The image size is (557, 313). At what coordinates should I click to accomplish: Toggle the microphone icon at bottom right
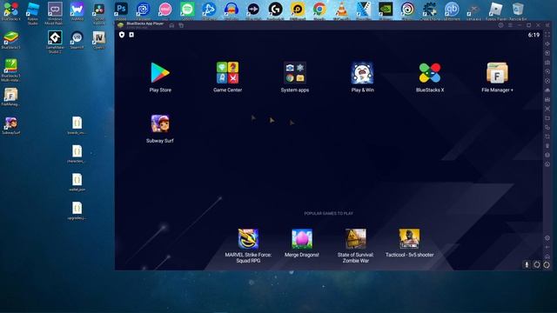click(527, 264)
